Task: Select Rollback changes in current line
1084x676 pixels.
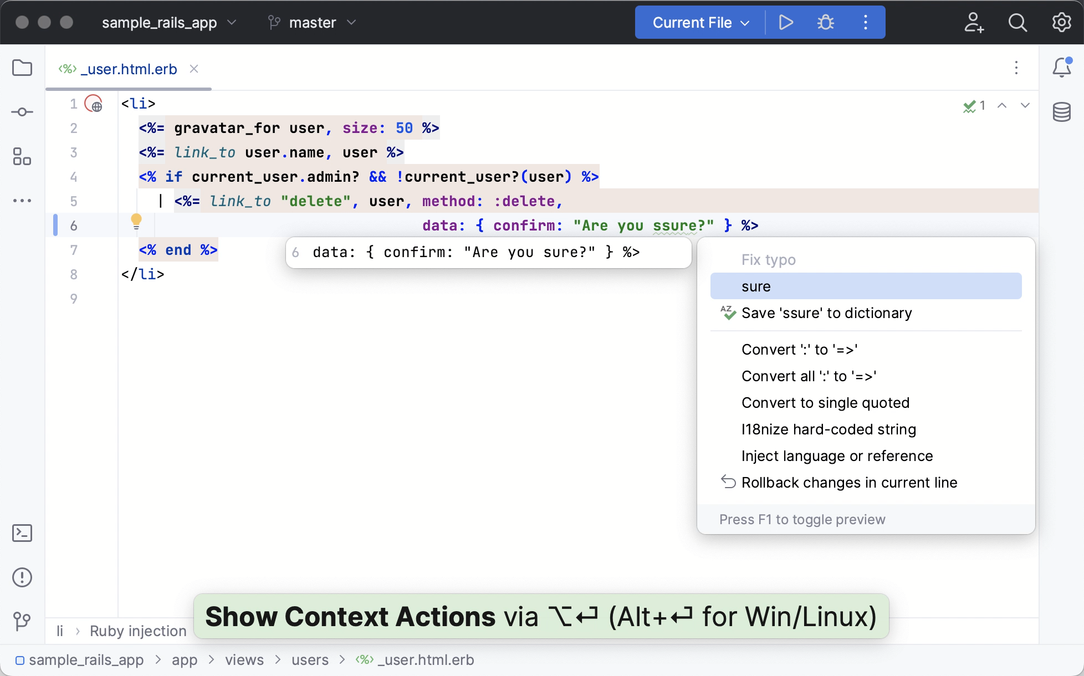Action: point(849,483)
